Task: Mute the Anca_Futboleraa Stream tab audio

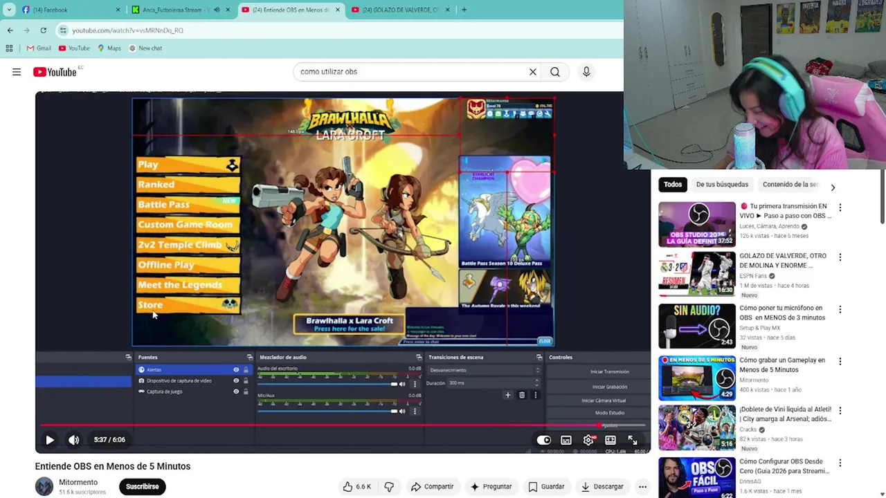Action: [217, 10]
